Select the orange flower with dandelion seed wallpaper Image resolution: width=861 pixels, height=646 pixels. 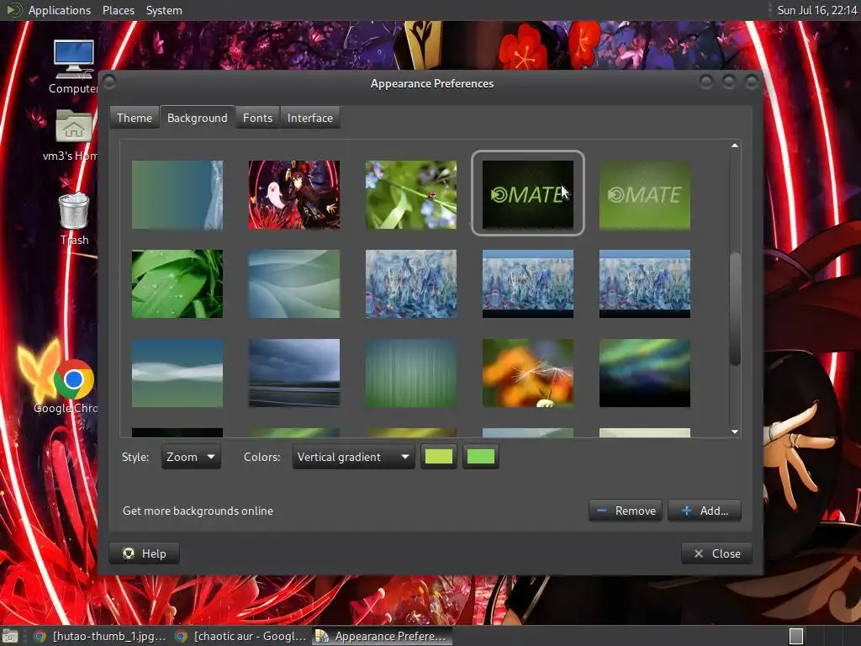point(528,373)
